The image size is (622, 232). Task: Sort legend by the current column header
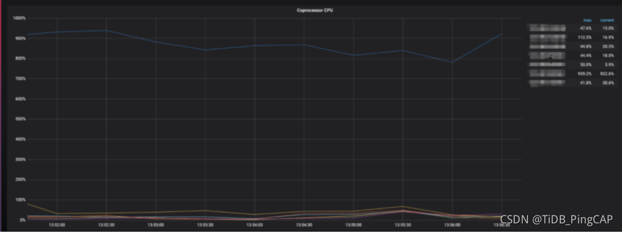click(x=607, y=20)
